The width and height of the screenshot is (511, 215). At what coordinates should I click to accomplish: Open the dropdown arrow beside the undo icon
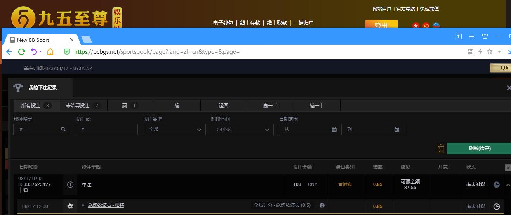click(40, 52)
